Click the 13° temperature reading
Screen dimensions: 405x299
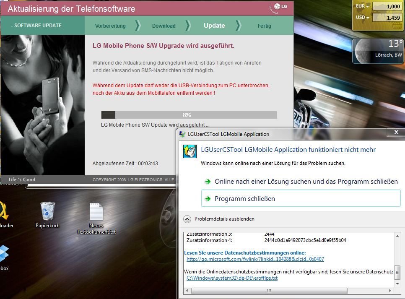click(395, 44)
